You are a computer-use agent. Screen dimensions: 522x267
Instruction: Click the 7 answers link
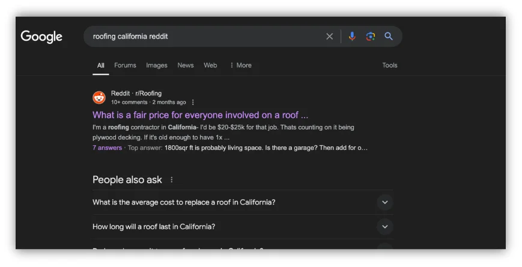pyautogui.click(x=107, y=148)
